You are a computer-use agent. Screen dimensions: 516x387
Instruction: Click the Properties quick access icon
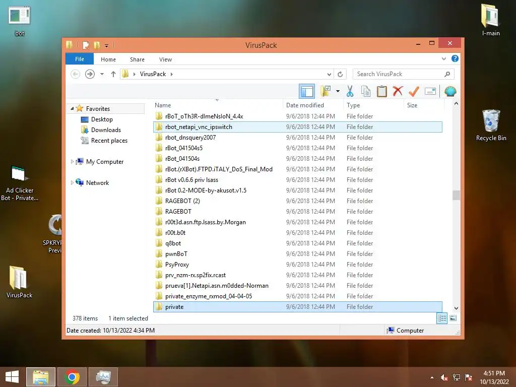click(x=86, y=45)
